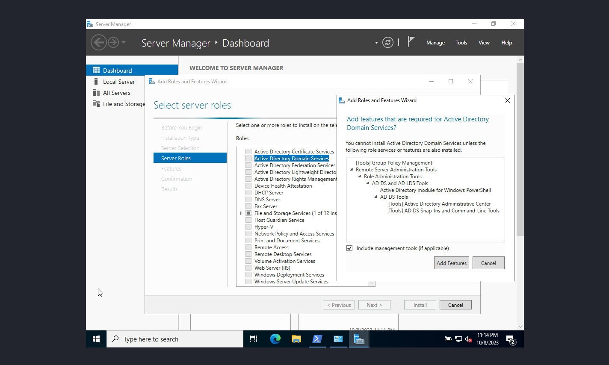Click the network tray icon

click(x=458, y=339)
